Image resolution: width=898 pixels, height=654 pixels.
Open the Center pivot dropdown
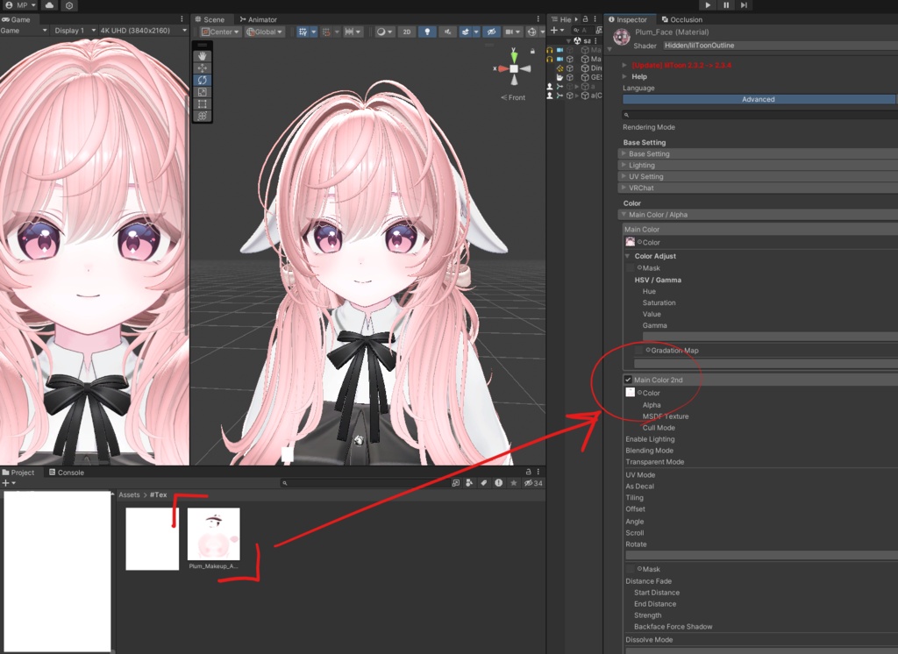pos(220,32)
